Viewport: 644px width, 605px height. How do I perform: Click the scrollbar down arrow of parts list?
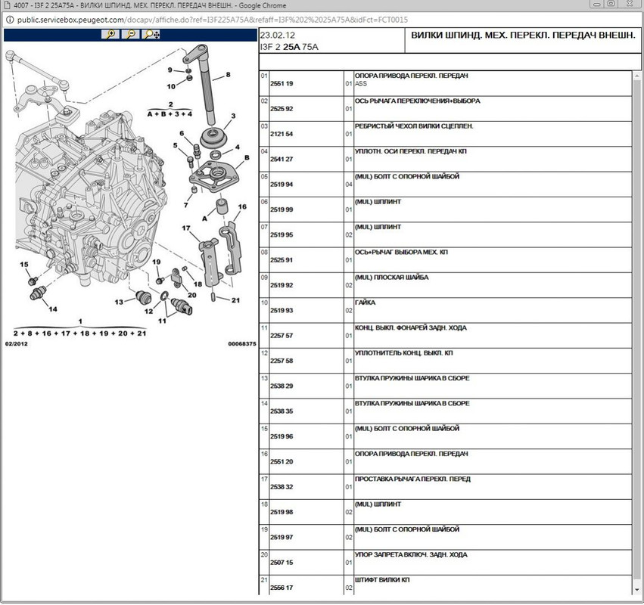click(637, 590)
